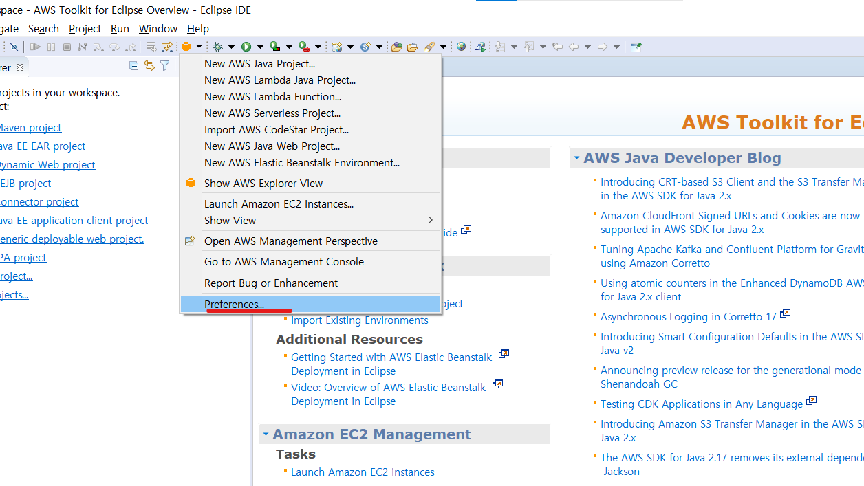Click the orange AWS Toolkit cube icon
The height and width of the screenshot is (486, 864).
click(186, 47)
